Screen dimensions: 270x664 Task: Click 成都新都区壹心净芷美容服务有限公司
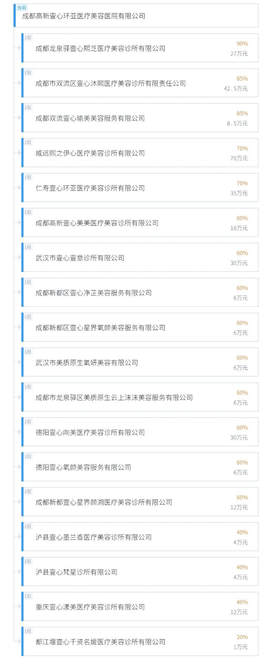click(93, 293)
